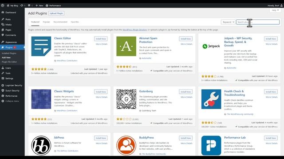Open More Details for Gutenberg
Screen dimensions: 284x159
pyautogui.click(x=186, y=97)
